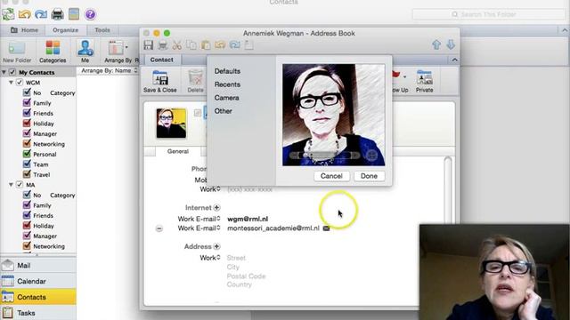The image size is (570, 320).
Task: Switch to the Home tab
Action: click(x=25, y=30)
